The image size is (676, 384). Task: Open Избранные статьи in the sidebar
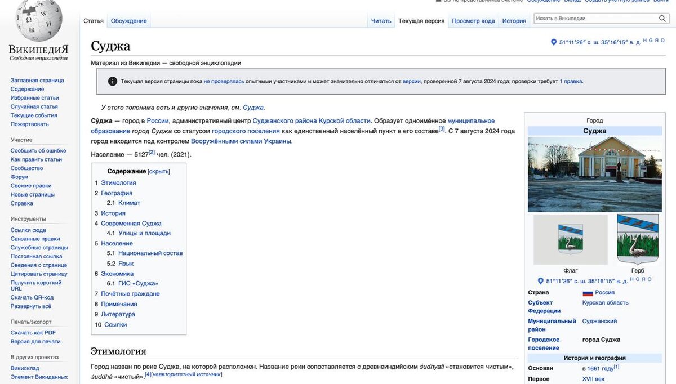[34, 98]
